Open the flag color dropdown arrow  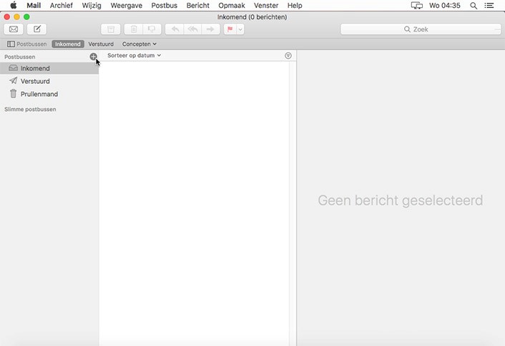[240, 29]
